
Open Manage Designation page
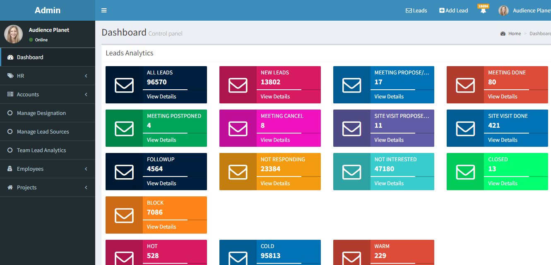point(48,113)
